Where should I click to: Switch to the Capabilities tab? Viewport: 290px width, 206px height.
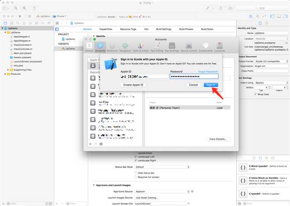tap(106, 29)
